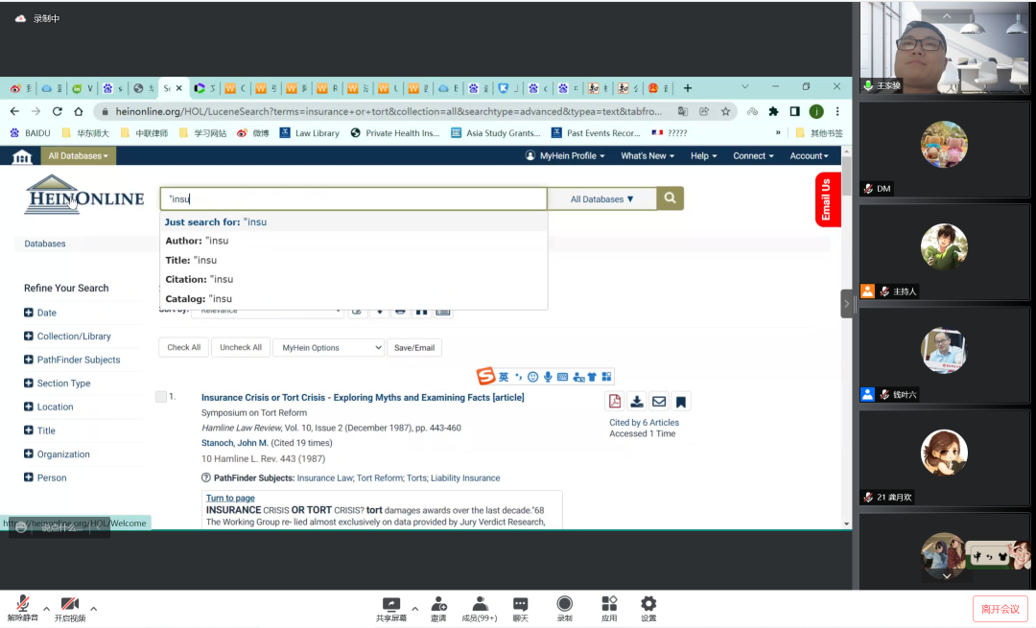Image resolution: width=1036 pixels, height=628 pixels.
Task: Click the Uncheck All button
Action: tap(241, 347)
